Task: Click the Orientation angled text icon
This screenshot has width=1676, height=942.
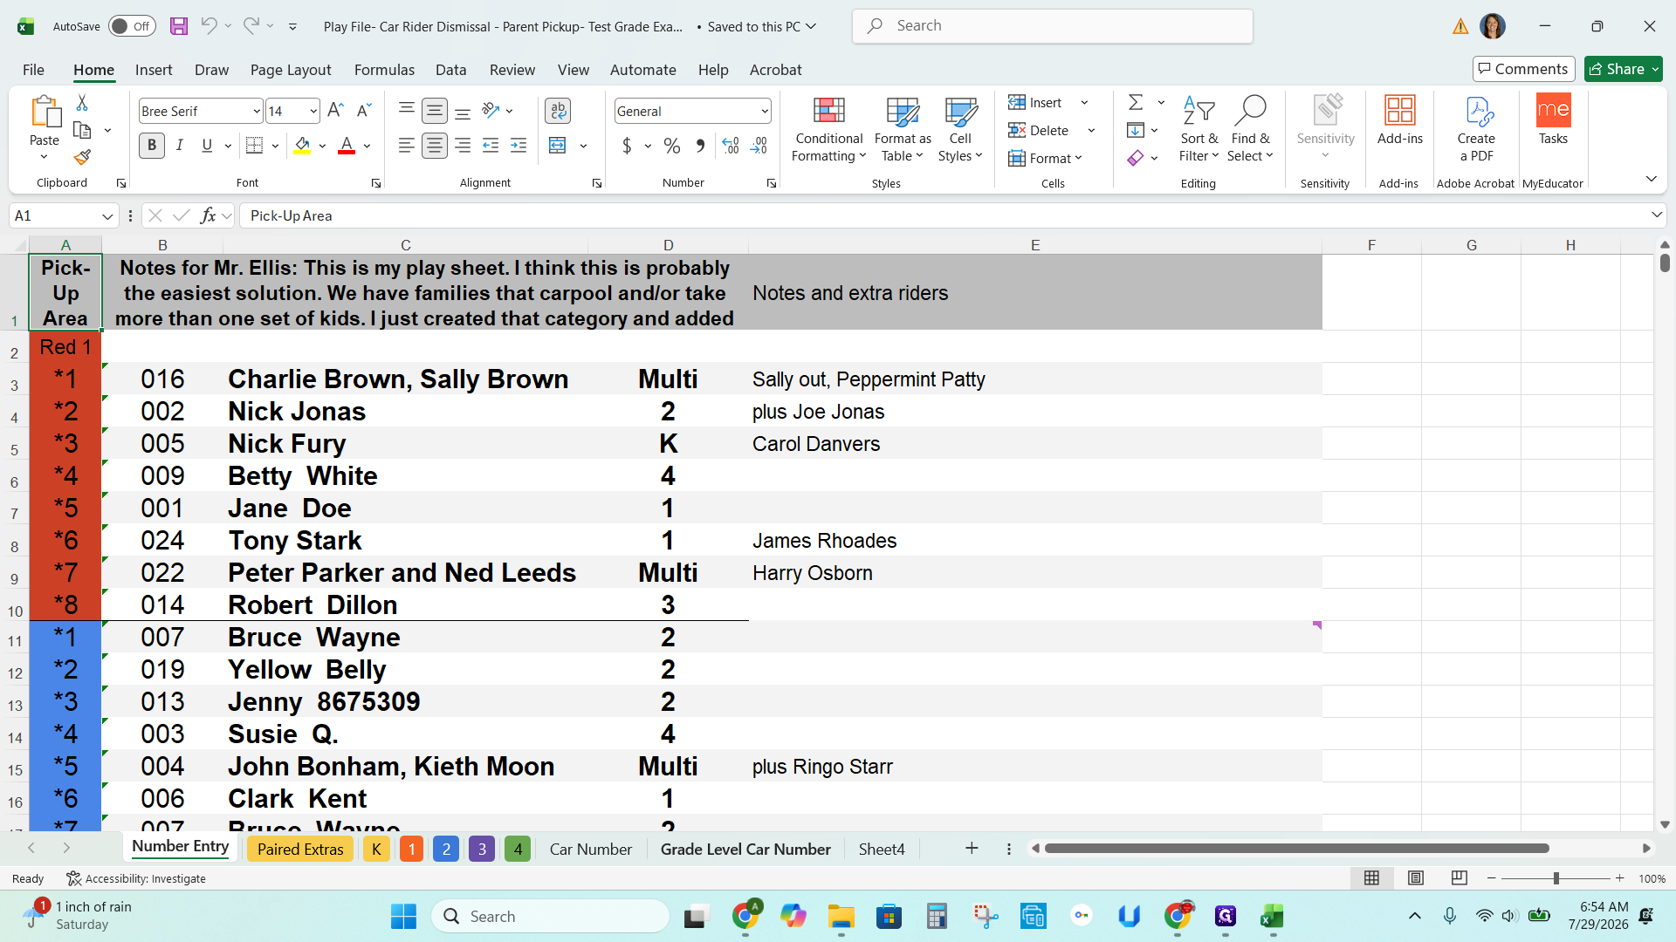Action: click(491, 111)
